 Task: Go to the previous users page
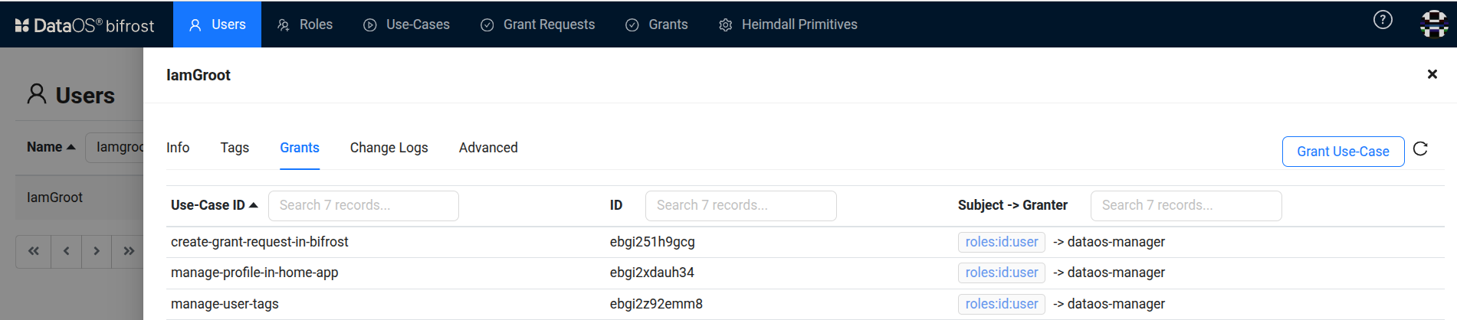pos(67,251)
